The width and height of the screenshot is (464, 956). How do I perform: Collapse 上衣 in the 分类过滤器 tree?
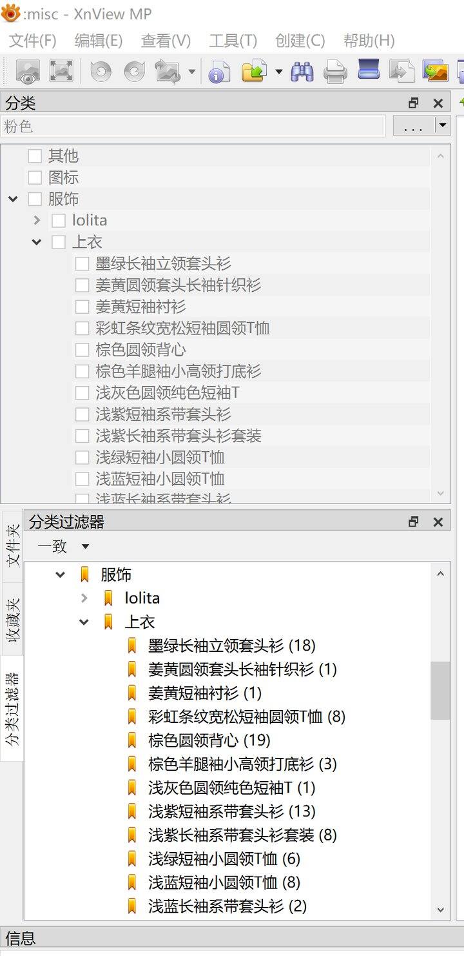84,622
